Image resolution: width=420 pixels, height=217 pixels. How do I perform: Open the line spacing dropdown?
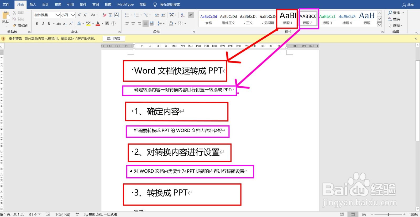point(161,24)
